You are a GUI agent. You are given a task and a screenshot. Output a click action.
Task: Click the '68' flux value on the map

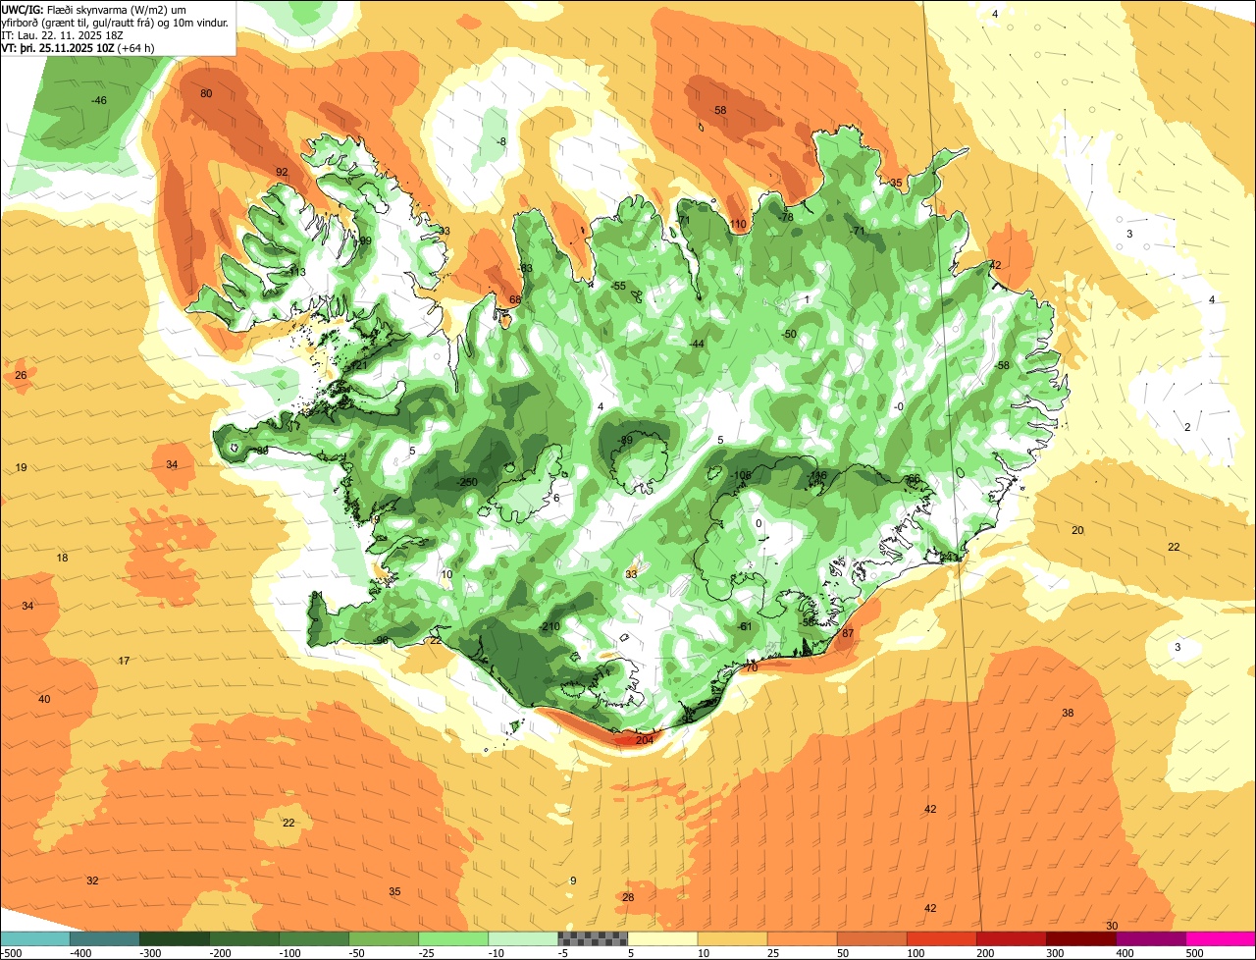coord(514,299)
